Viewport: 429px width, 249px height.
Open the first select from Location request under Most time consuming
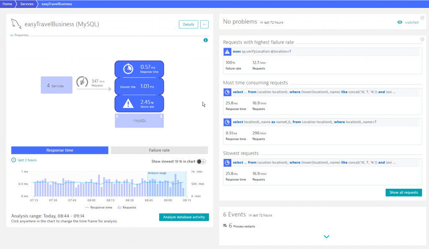(314, 92)
